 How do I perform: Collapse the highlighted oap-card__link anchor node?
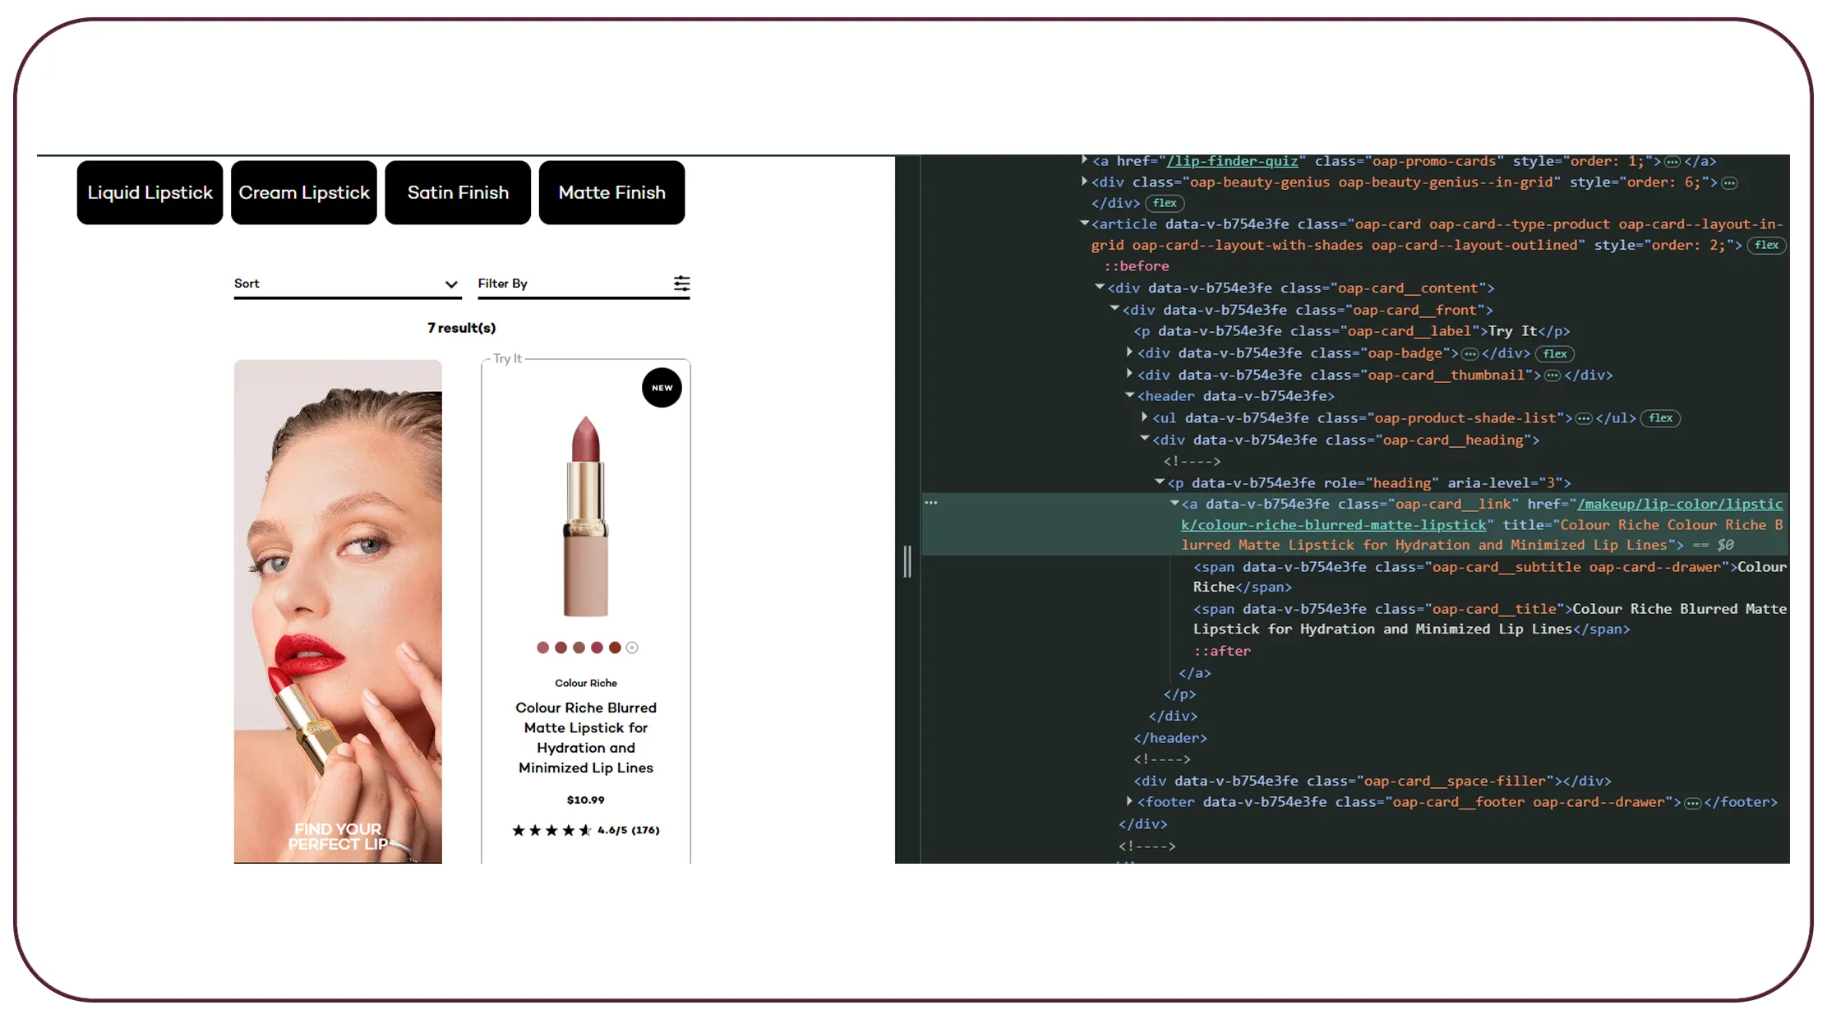point(1174,503)
